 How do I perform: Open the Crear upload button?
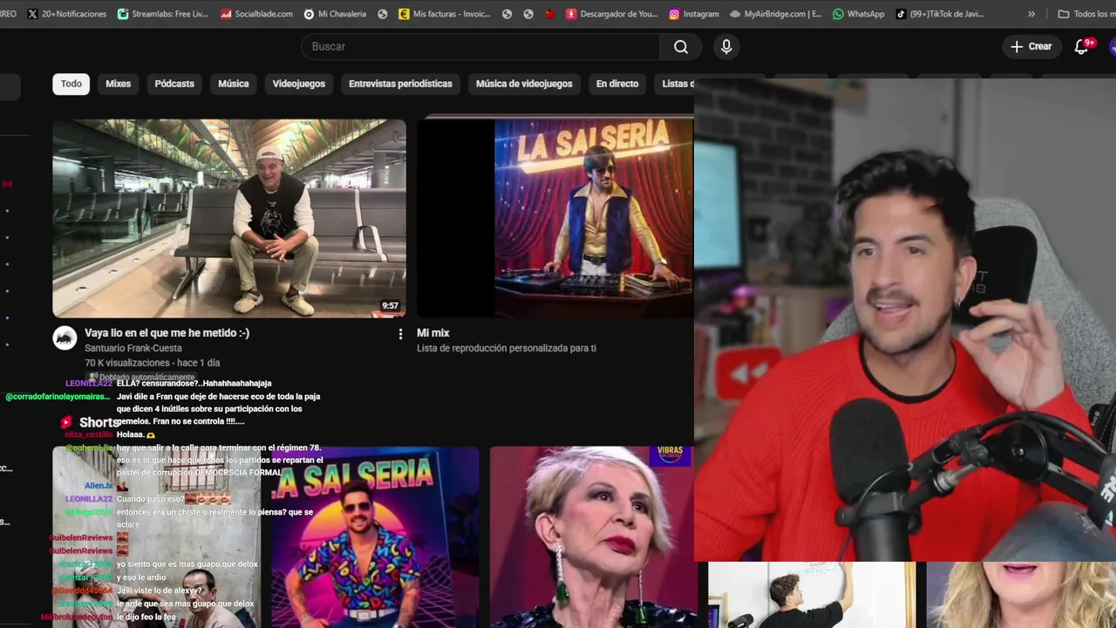pyautogui.click(x=1031, y=47)
